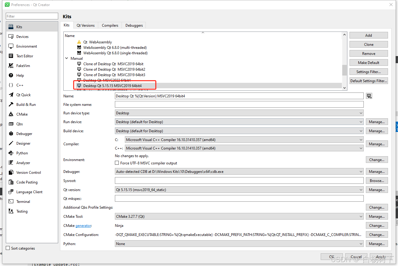Open the Qt version dropdown
This screenshot has height=266, width=398.
239,190
